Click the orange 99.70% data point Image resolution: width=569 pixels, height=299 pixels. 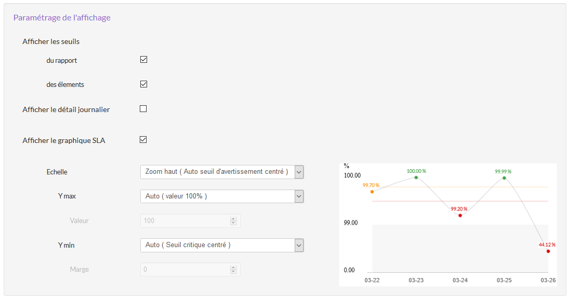point(372,192)
